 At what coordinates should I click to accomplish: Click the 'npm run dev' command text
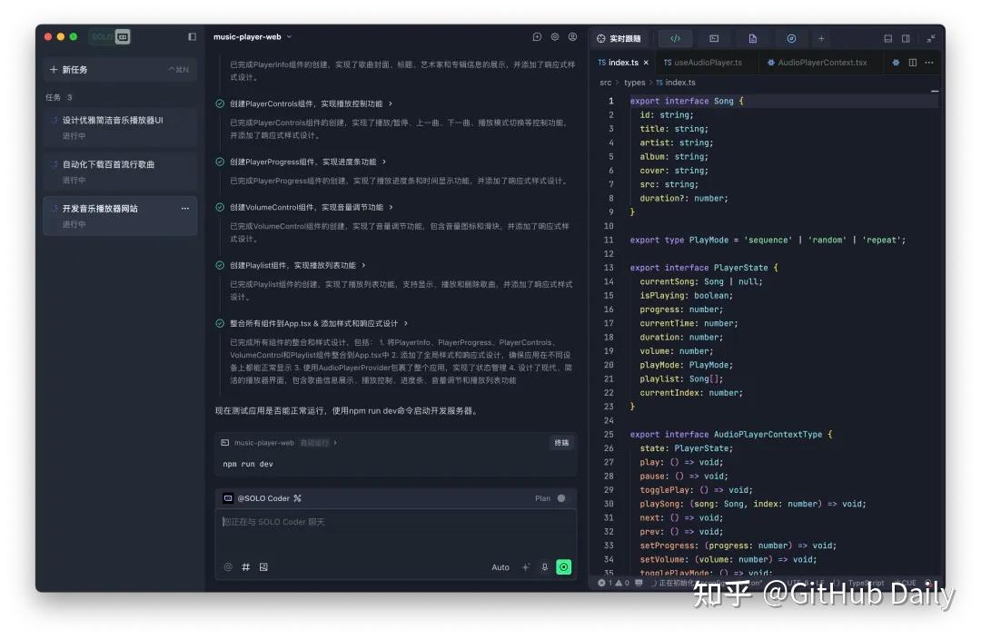pos(248,464)
